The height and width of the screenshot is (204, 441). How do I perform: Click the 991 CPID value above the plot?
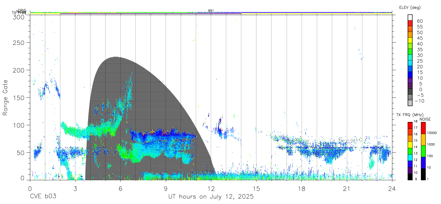point(211,11)
